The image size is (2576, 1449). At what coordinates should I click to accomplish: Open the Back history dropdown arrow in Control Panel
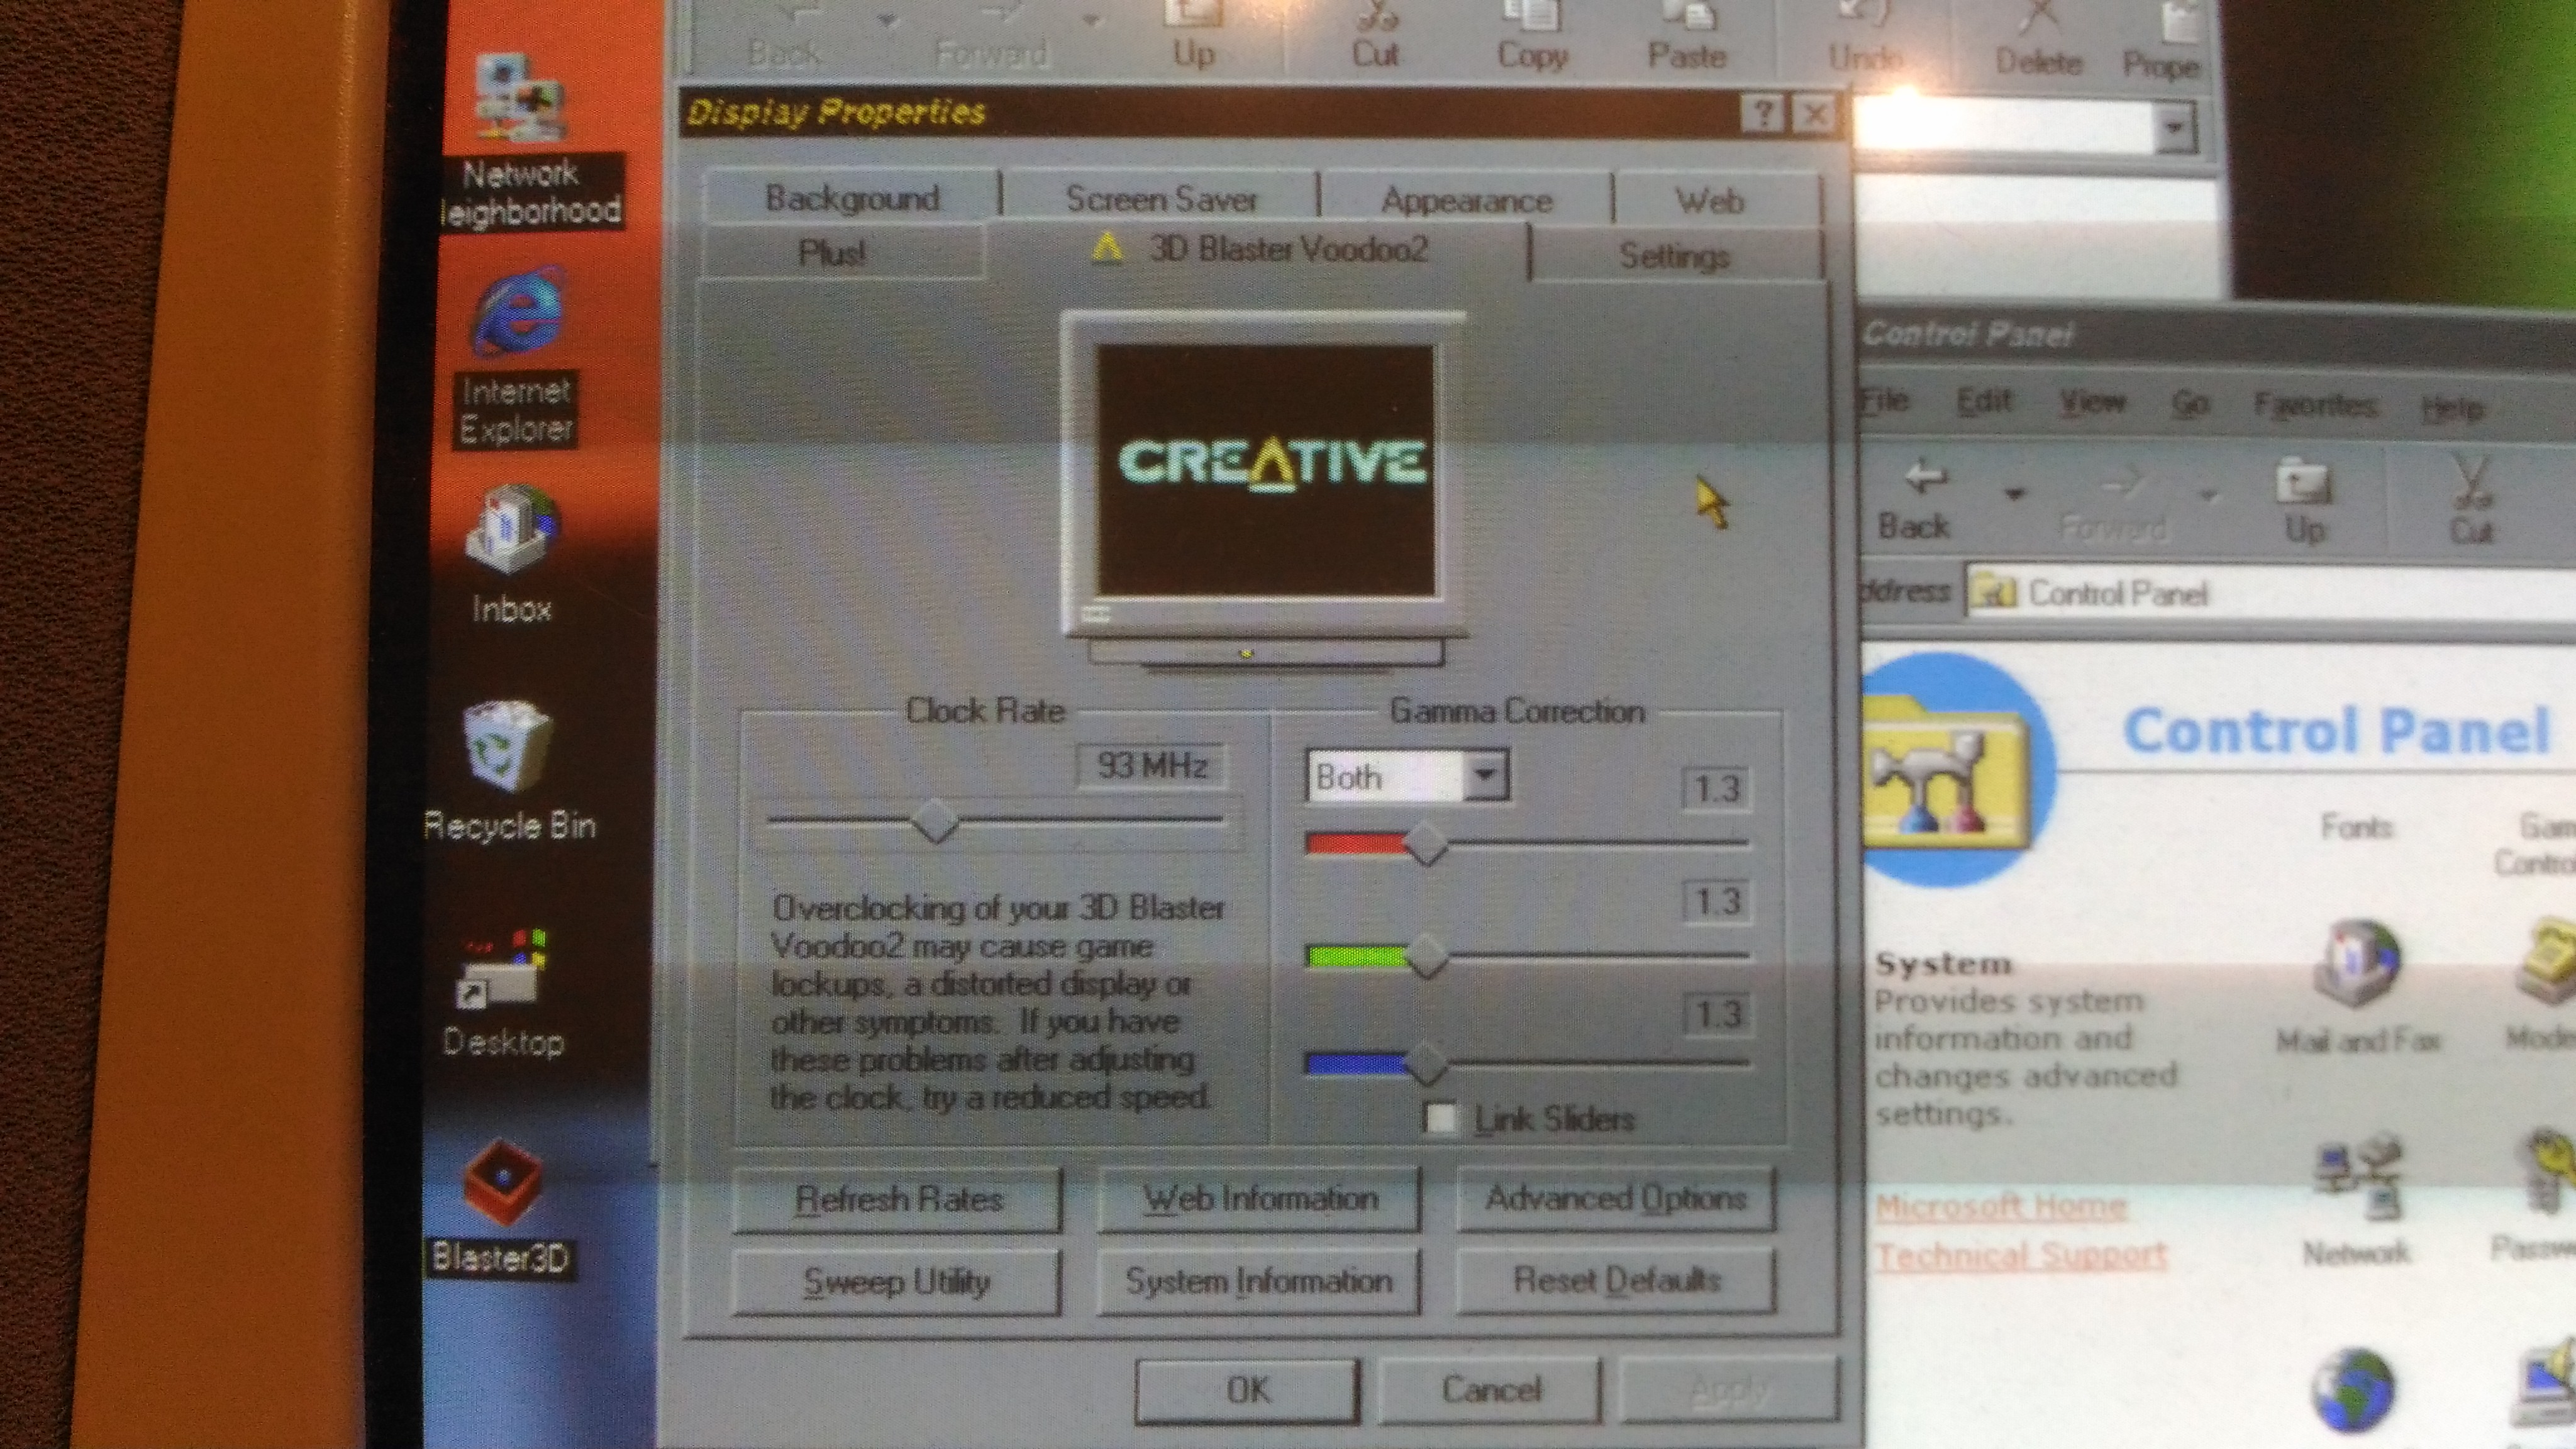[2014, 493]
